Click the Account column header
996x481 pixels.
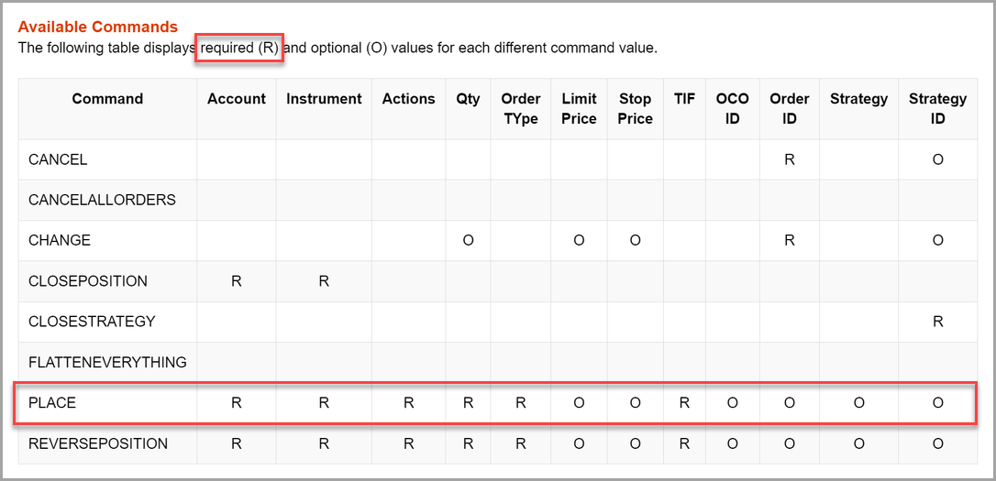tap(237, 99)
